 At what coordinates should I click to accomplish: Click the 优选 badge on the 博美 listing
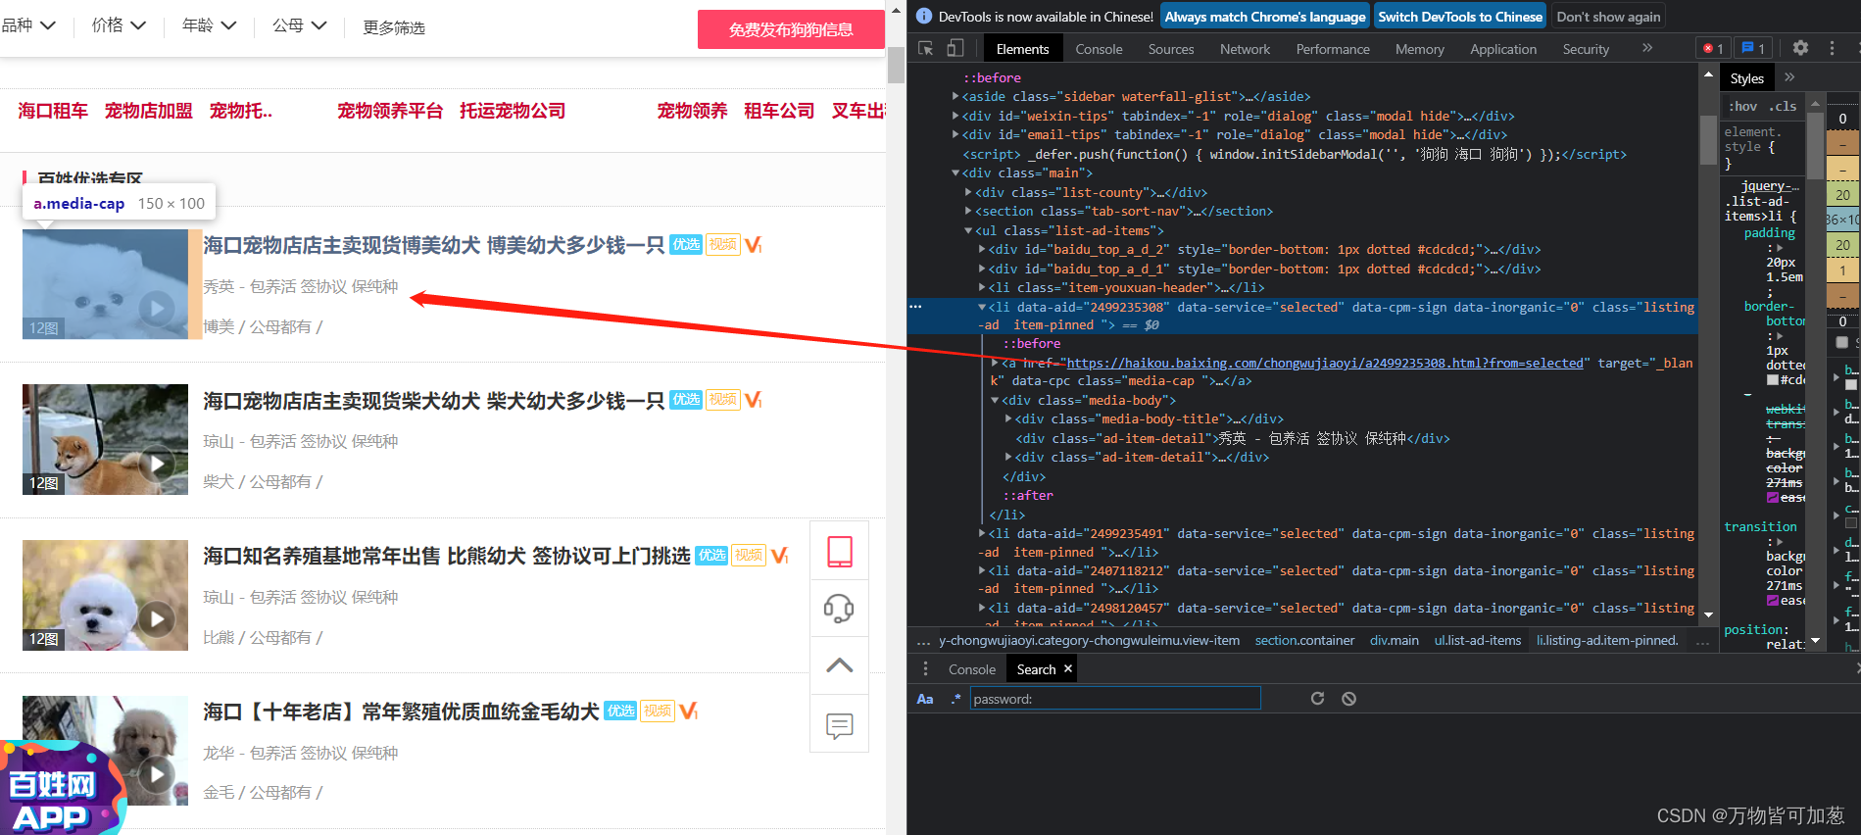[686, 245]
